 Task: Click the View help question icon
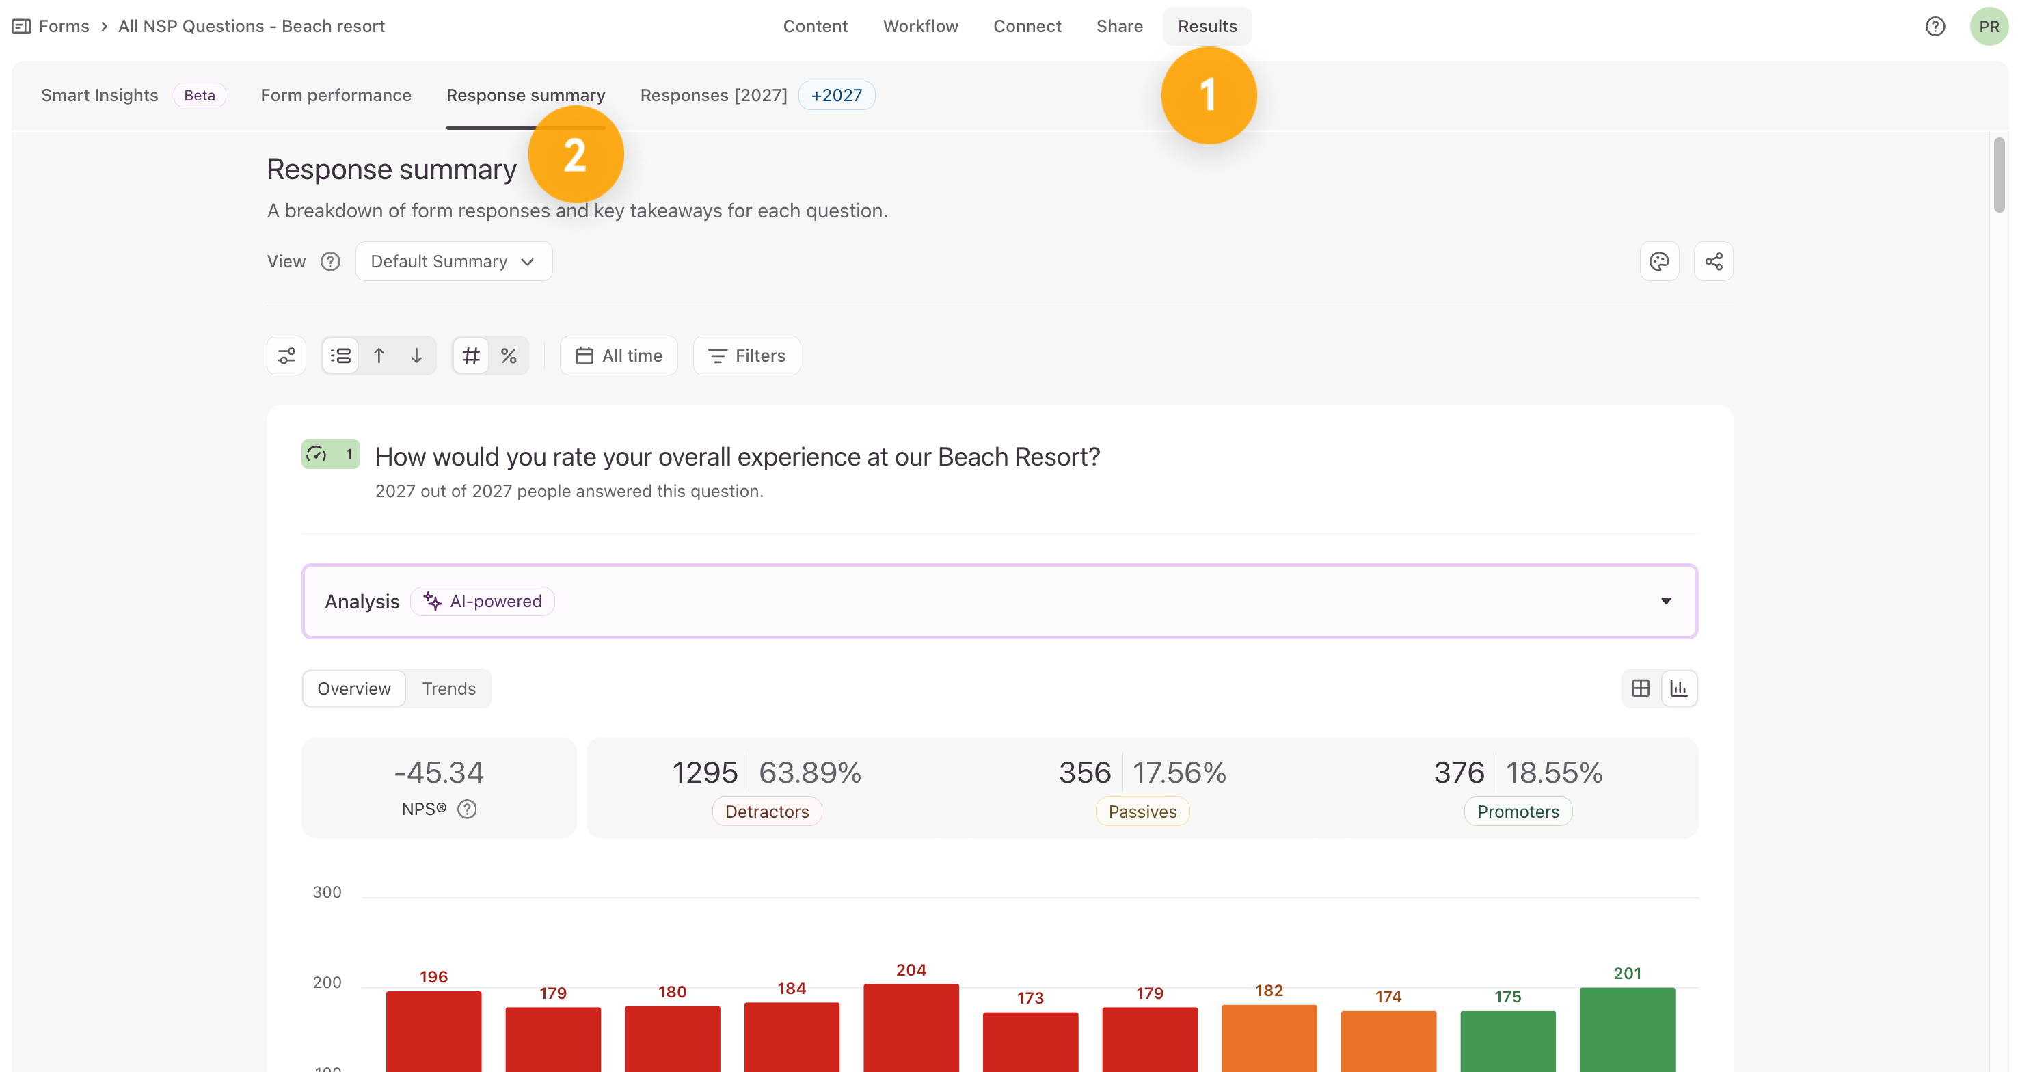pyautogui.click(x=331, y=262)
